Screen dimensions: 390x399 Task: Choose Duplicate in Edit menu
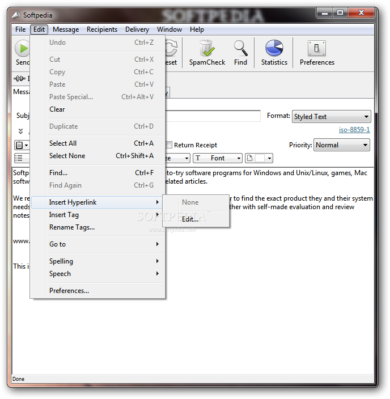97,126
